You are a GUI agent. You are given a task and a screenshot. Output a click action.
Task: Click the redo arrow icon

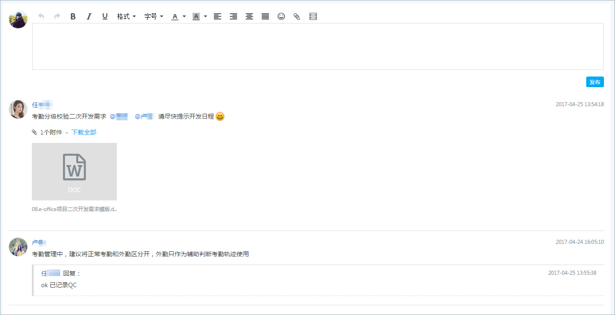[x=57, y=16]
